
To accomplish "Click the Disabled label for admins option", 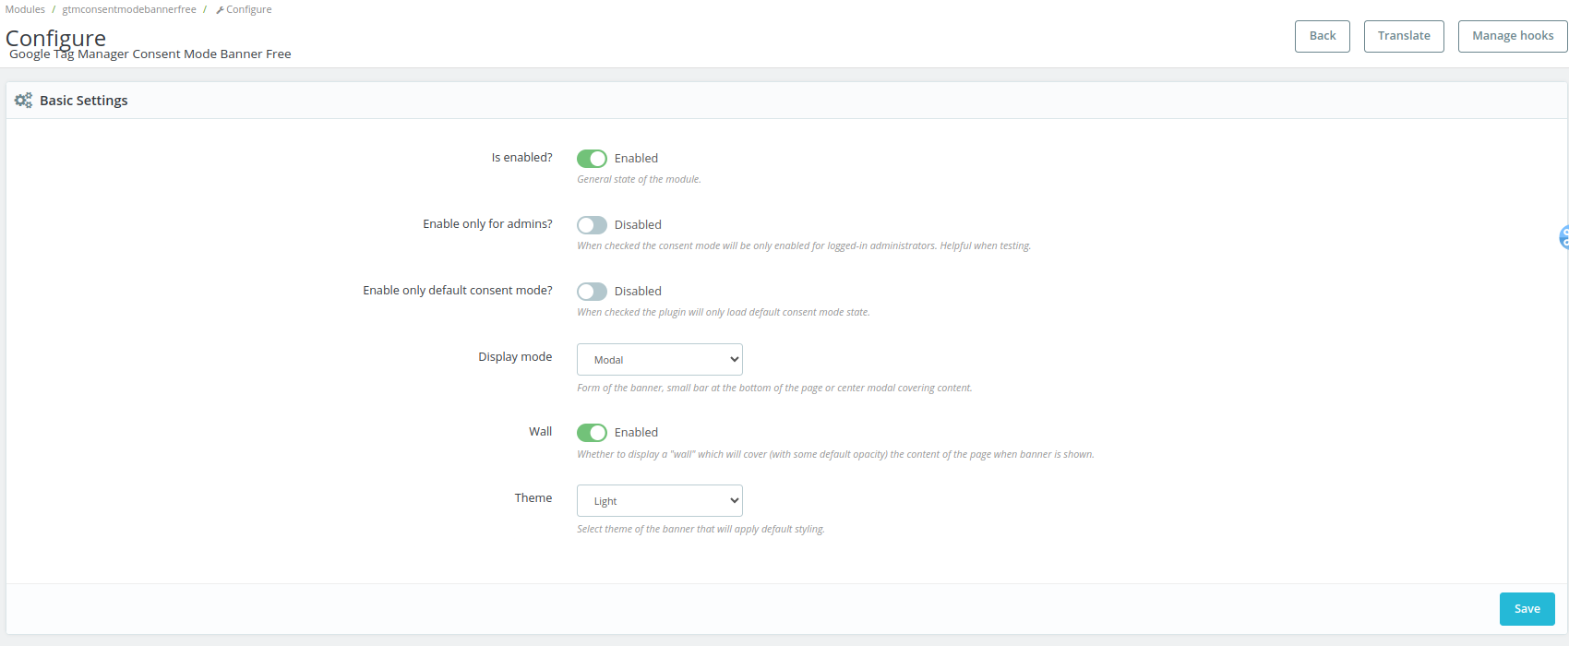I will click(638, 225).
